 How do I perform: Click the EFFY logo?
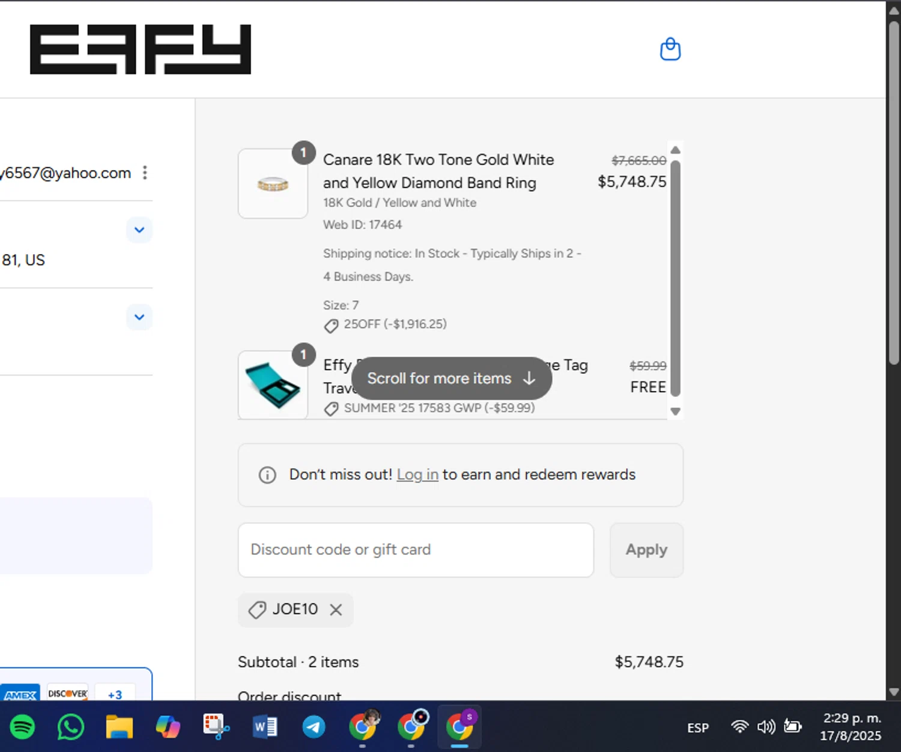pyautogui.click(x=141, y=49)
